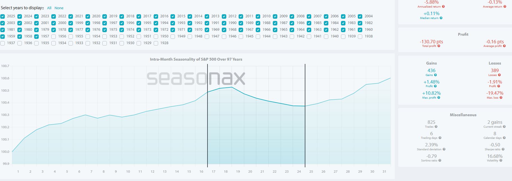Click info icon next to Trading days
512x181 pixels.
(x=440, y=138)
